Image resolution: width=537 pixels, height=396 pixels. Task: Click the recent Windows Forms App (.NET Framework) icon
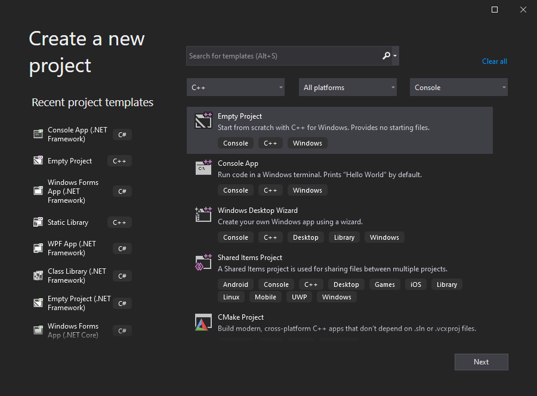tap(38, 191)
